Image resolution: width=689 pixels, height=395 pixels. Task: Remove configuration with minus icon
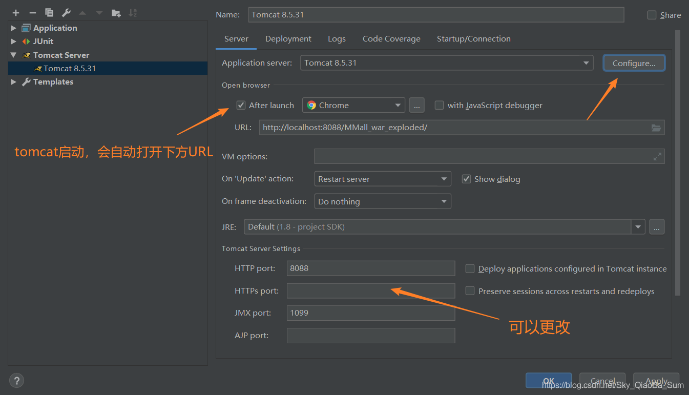(x=33, y=13)
